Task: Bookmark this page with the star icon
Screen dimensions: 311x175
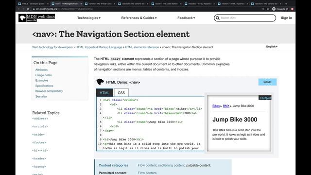Action: point(268,9)
